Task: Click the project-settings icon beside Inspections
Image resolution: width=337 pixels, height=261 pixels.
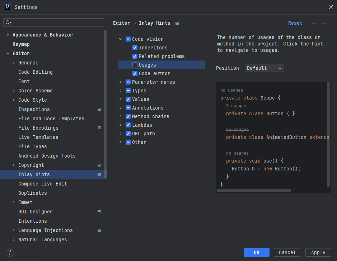Action: (99, 109)
